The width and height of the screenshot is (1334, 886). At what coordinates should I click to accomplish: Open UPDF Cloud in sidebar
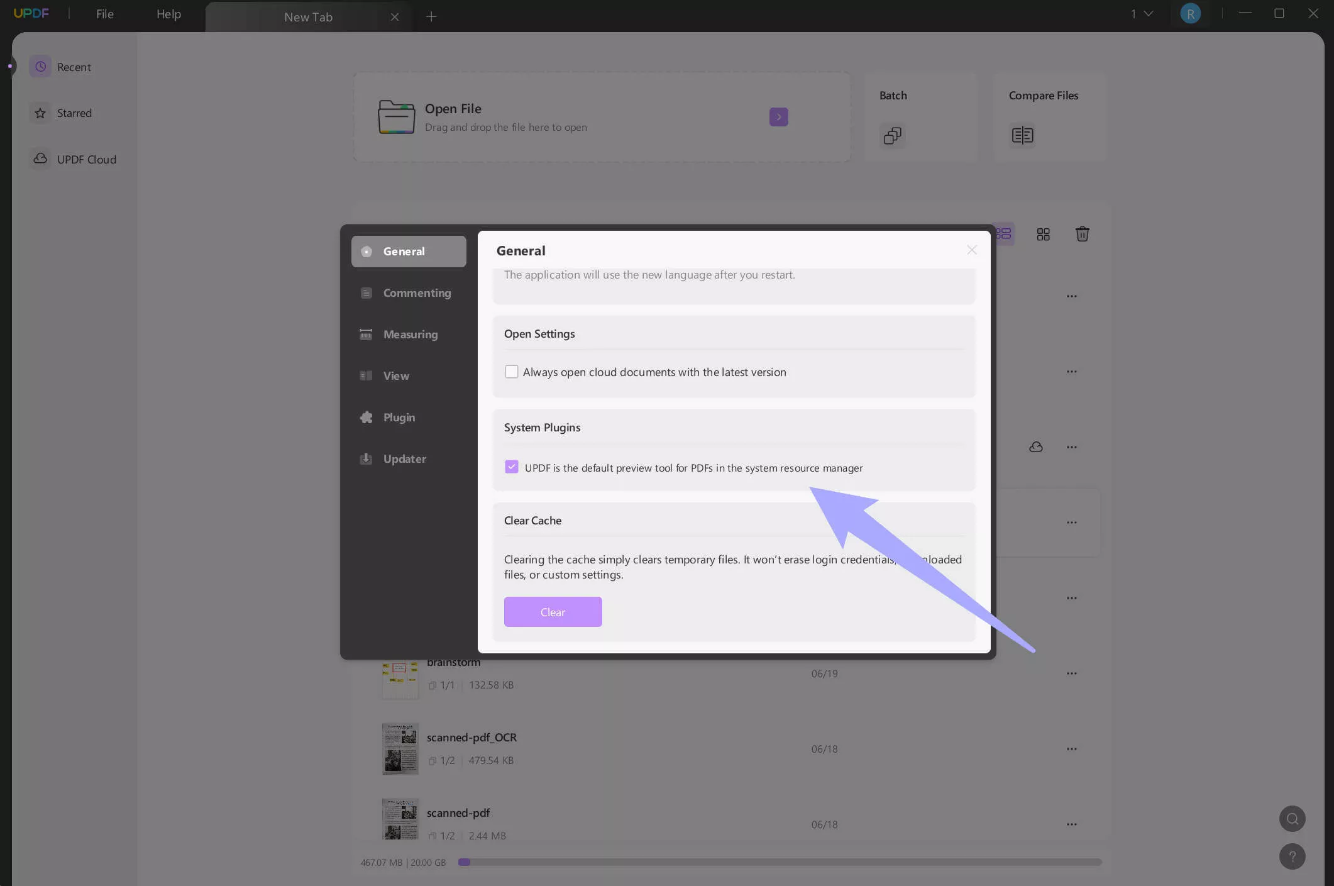(74, 159)
